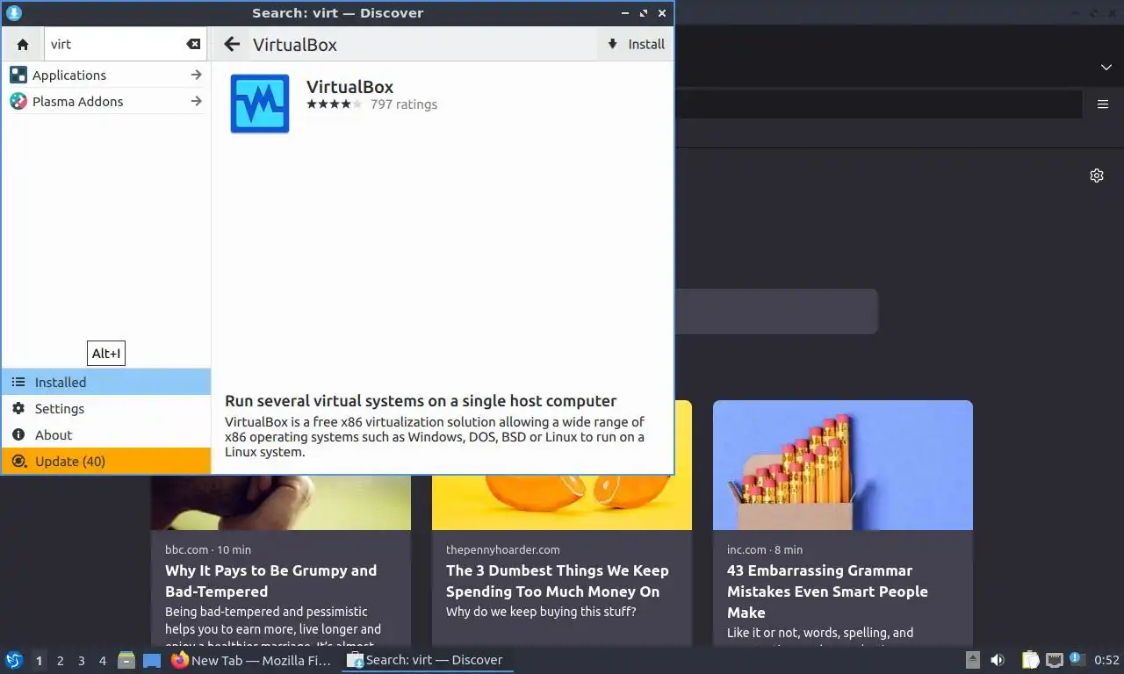1124x674 pixels.
Task: Click the taskbar clock showing 0:52
Action: tap(1106, 660)
